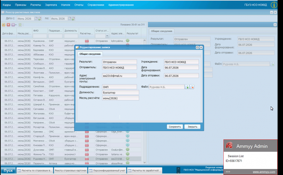
Task: Open the purple print toolbar dropdown arrow
Action: (16, 25)
